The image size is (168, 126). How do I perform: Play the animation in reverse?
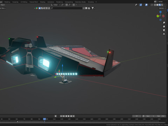tap(66, 116)
